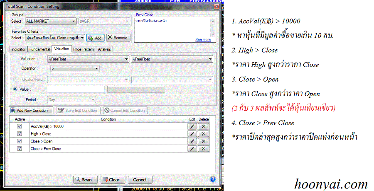Viewport: 374px width, 191px height.
Task: Select the Indicator/Field radio button
Action: 15,80
